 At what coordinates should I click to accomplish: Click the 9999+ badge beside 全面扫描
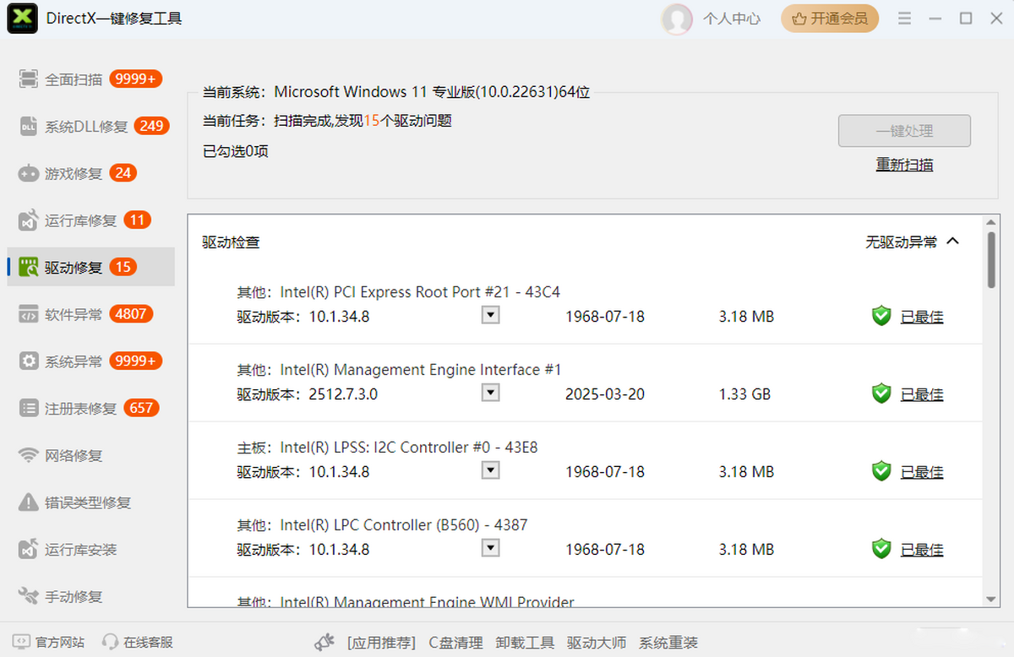[135, 79]
